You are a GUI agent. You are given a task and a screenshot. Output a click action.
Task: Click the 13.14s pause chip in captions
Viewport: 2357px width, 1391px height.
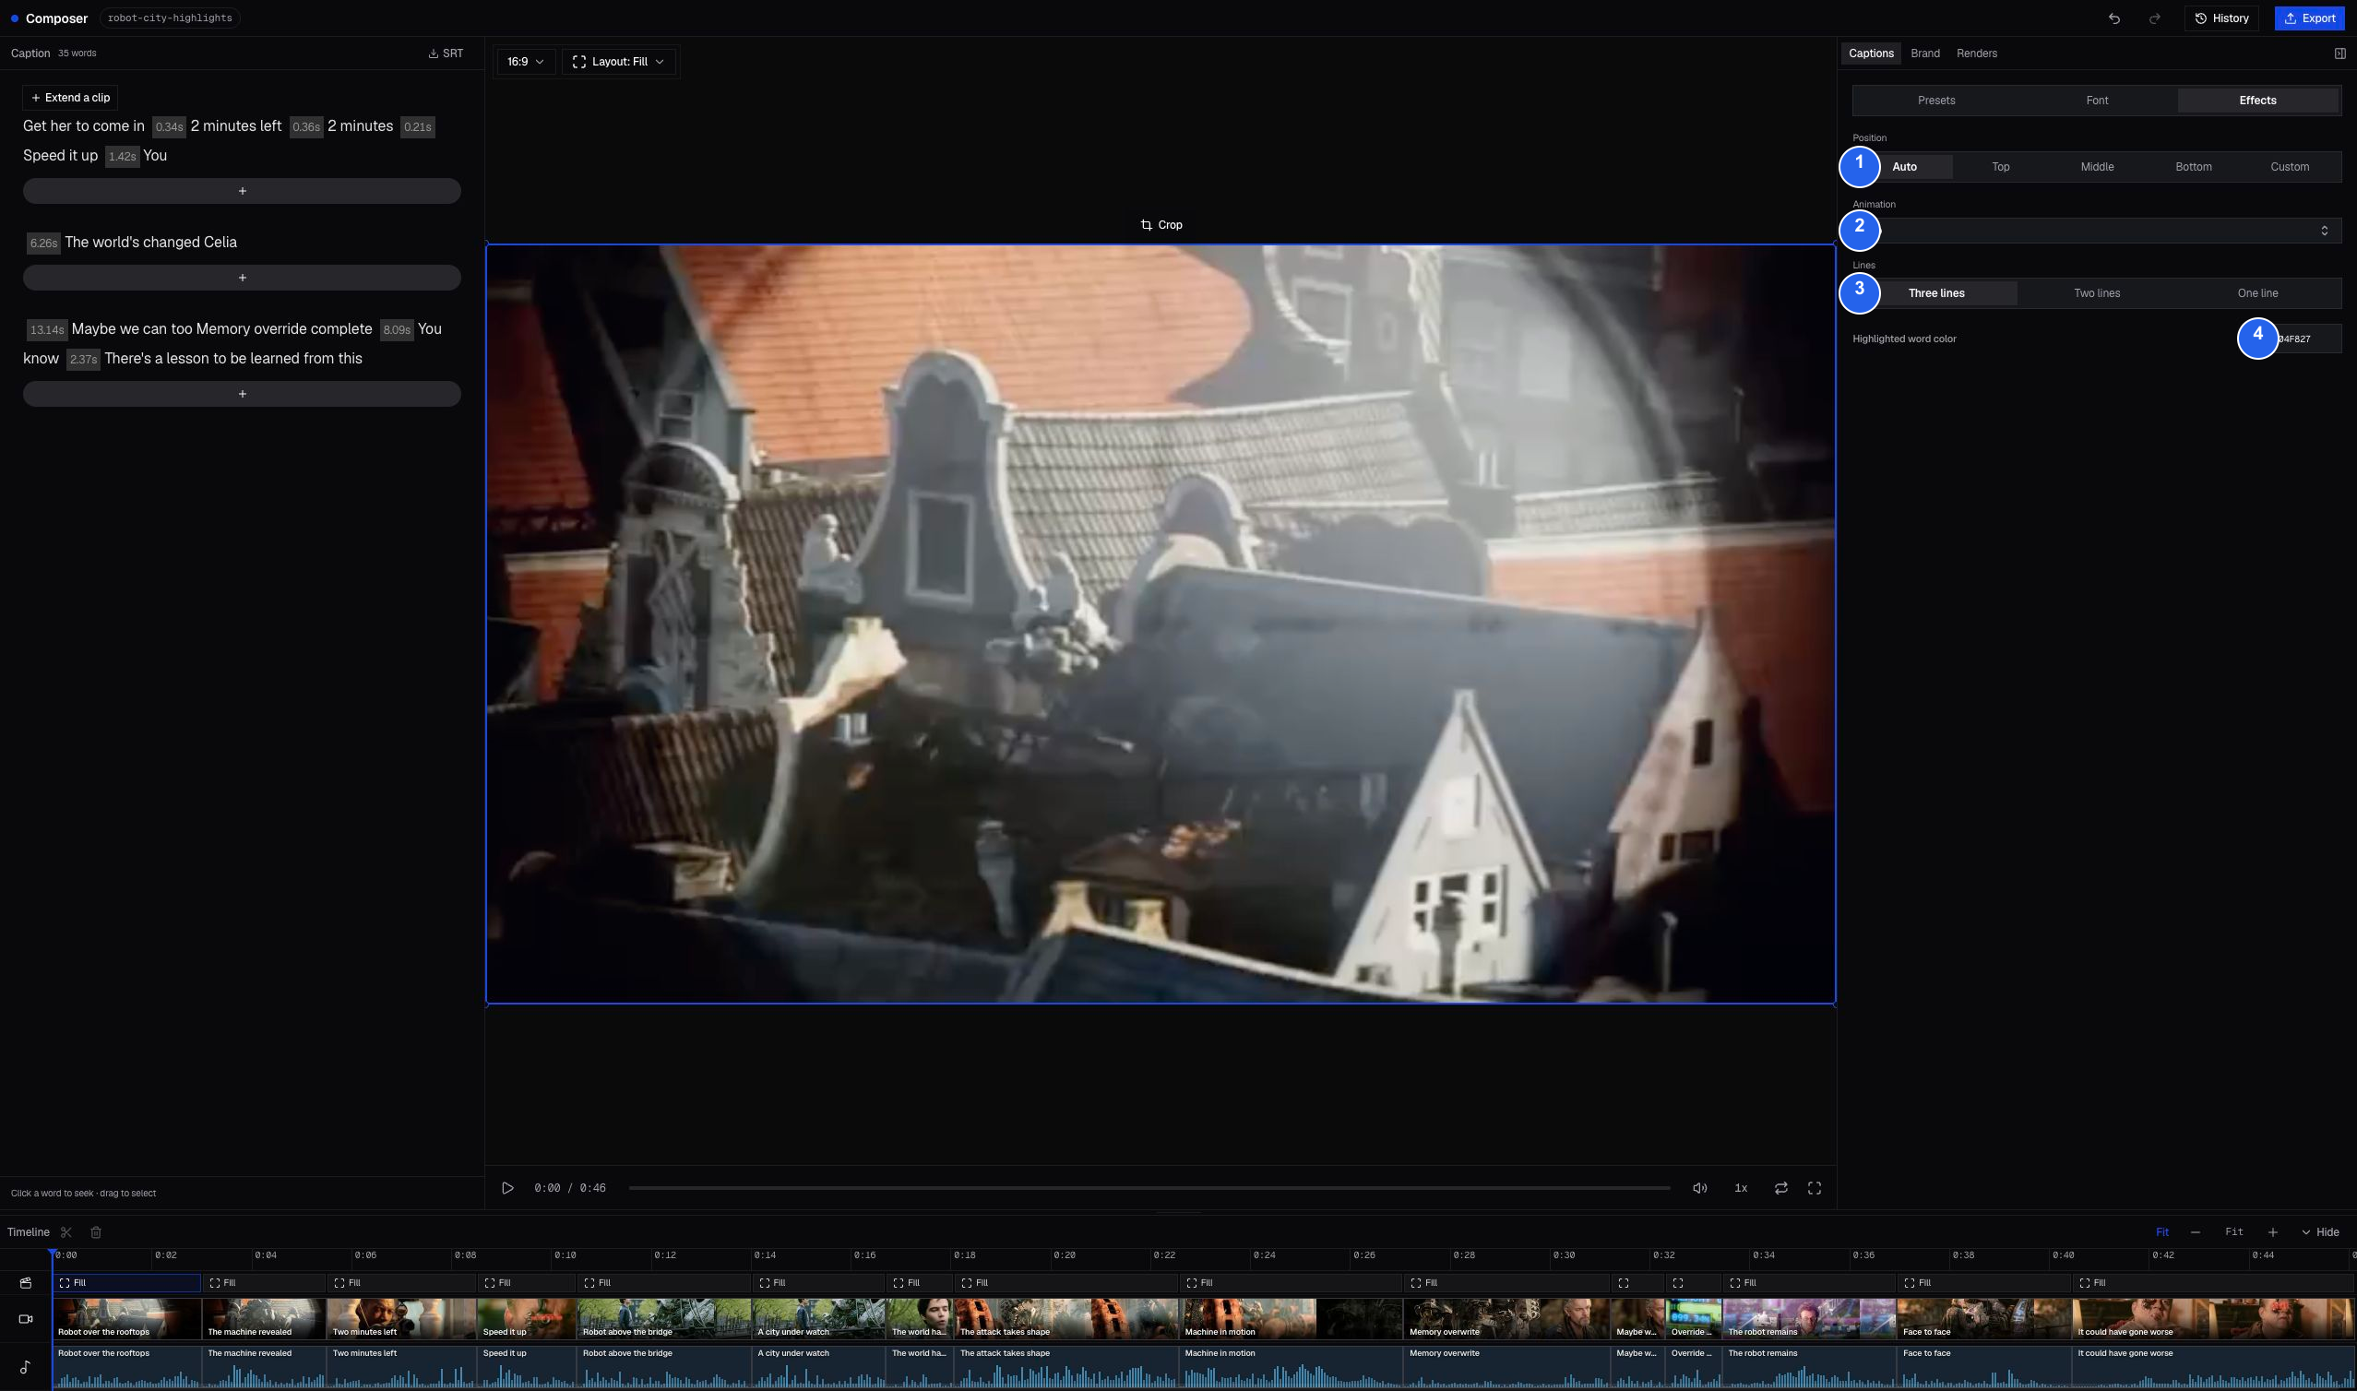click(x=46, y=330)
